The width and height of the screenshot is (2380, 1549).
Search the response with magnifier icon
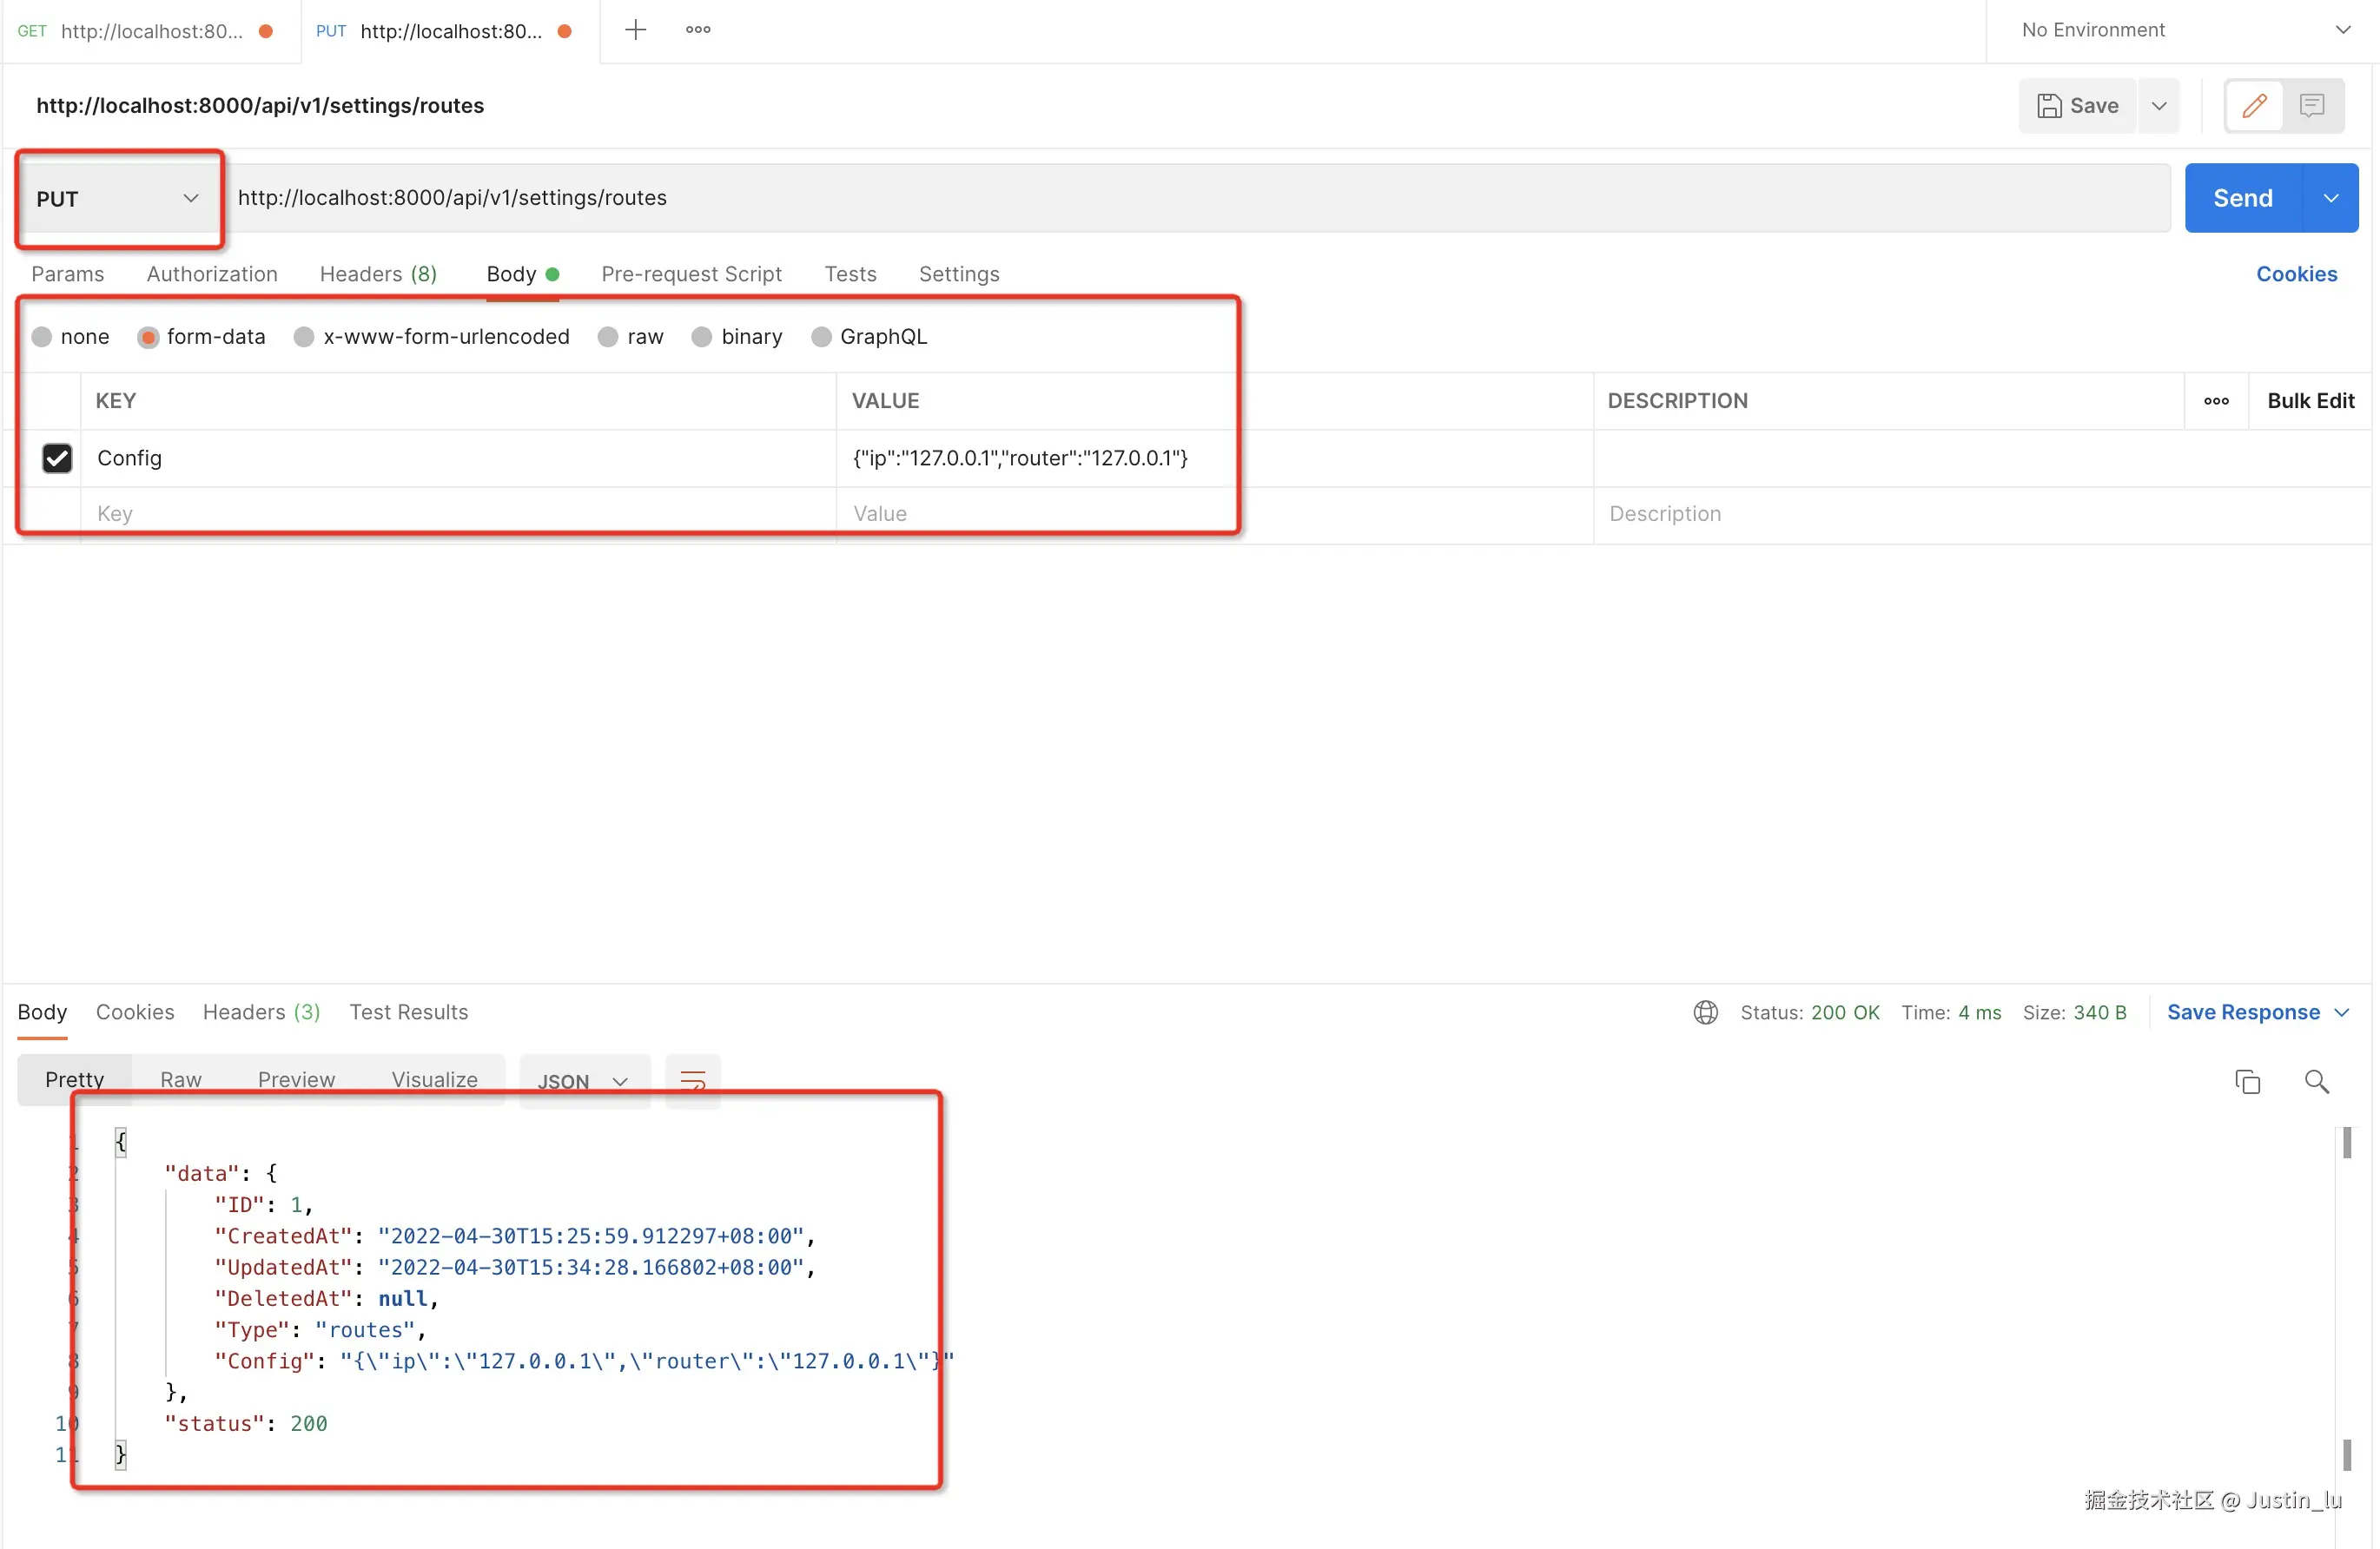point(2316,1081)
